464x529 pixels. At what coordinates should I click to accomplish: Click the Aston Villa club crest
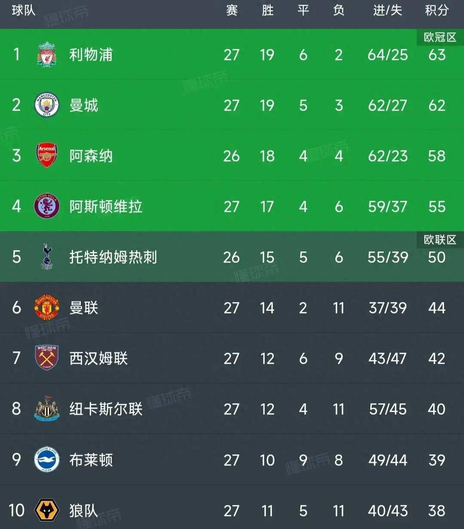click(x=46, y=206)
